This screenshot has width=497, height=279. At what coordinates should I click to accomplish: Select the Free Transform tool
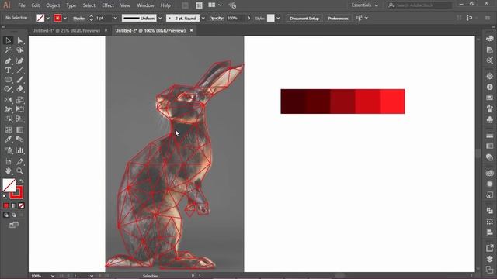tap(19, 109)
